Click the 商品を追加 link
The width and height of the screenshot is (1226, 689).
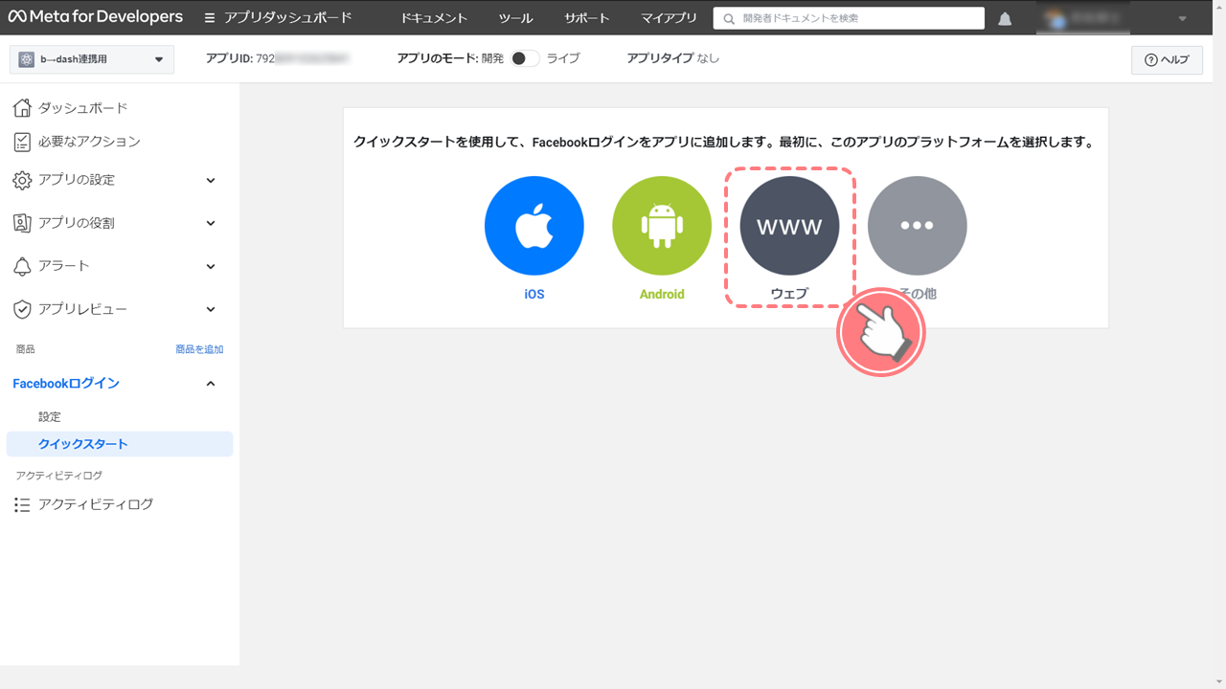[x=199, y=349]
